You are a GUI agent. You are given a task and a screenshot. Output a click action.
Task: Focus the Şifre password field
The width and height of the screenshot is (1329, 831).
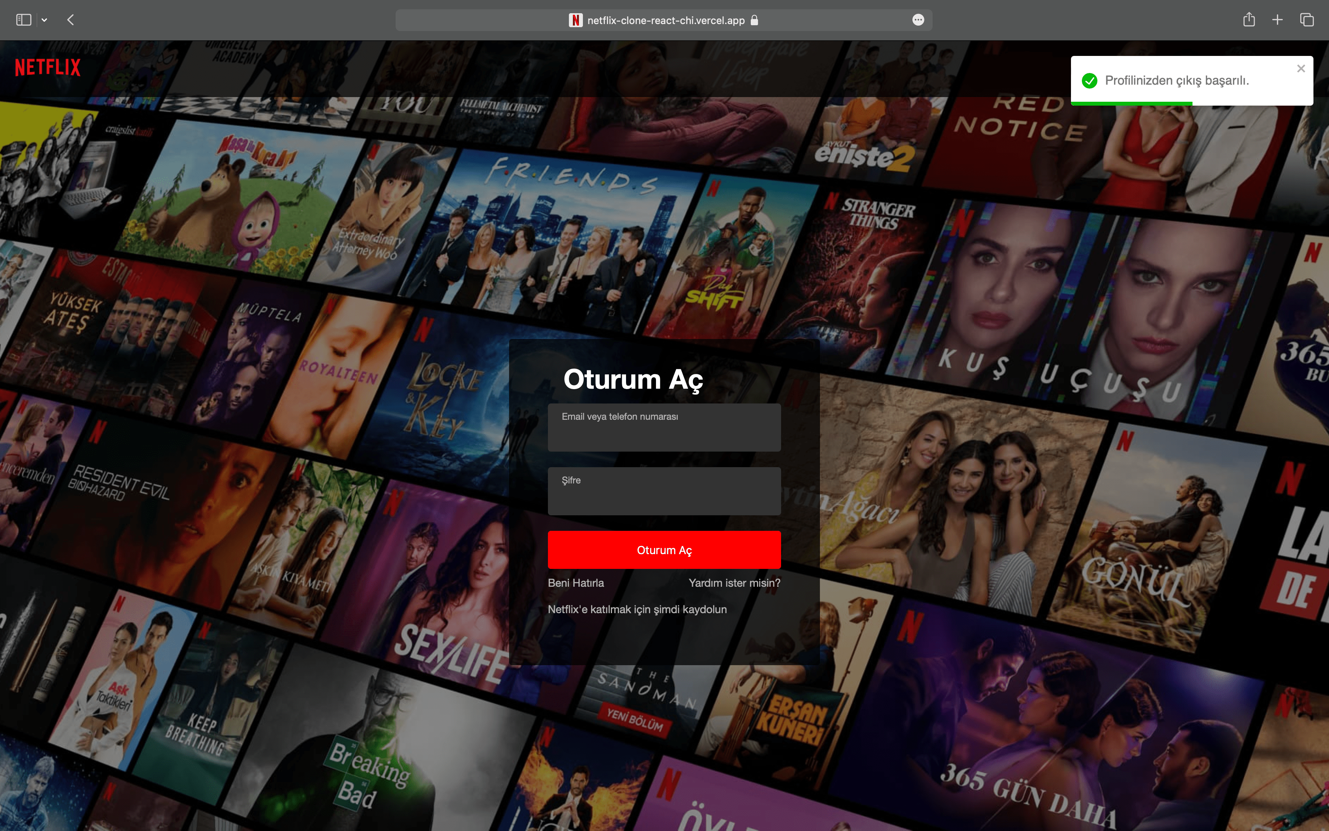coord(664,491)
